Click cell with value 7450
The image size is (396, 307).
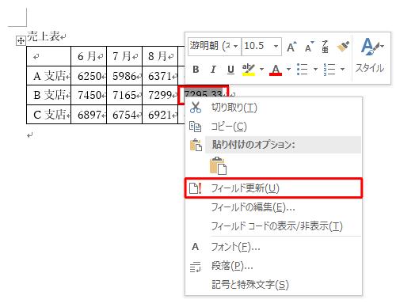tap(89, 95)
